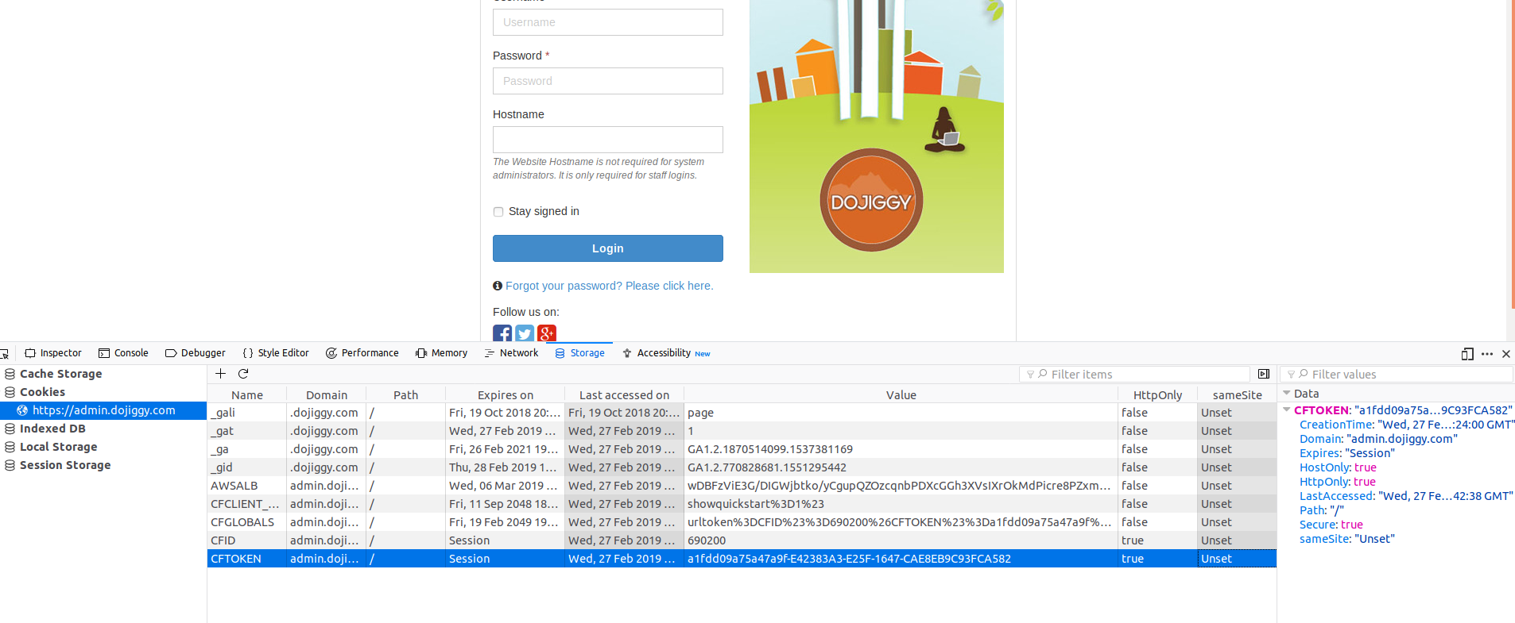Click the Secure: true detail line

(x=1331, y=525)
